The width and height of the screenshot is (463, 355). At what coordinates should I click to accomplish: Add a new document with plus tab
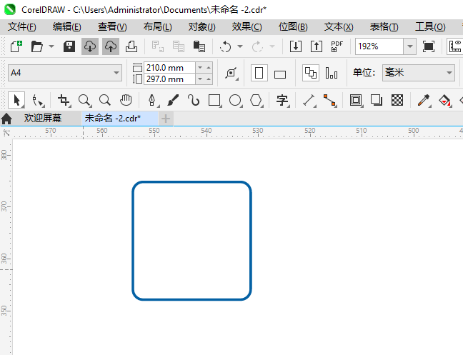[166, 119]
